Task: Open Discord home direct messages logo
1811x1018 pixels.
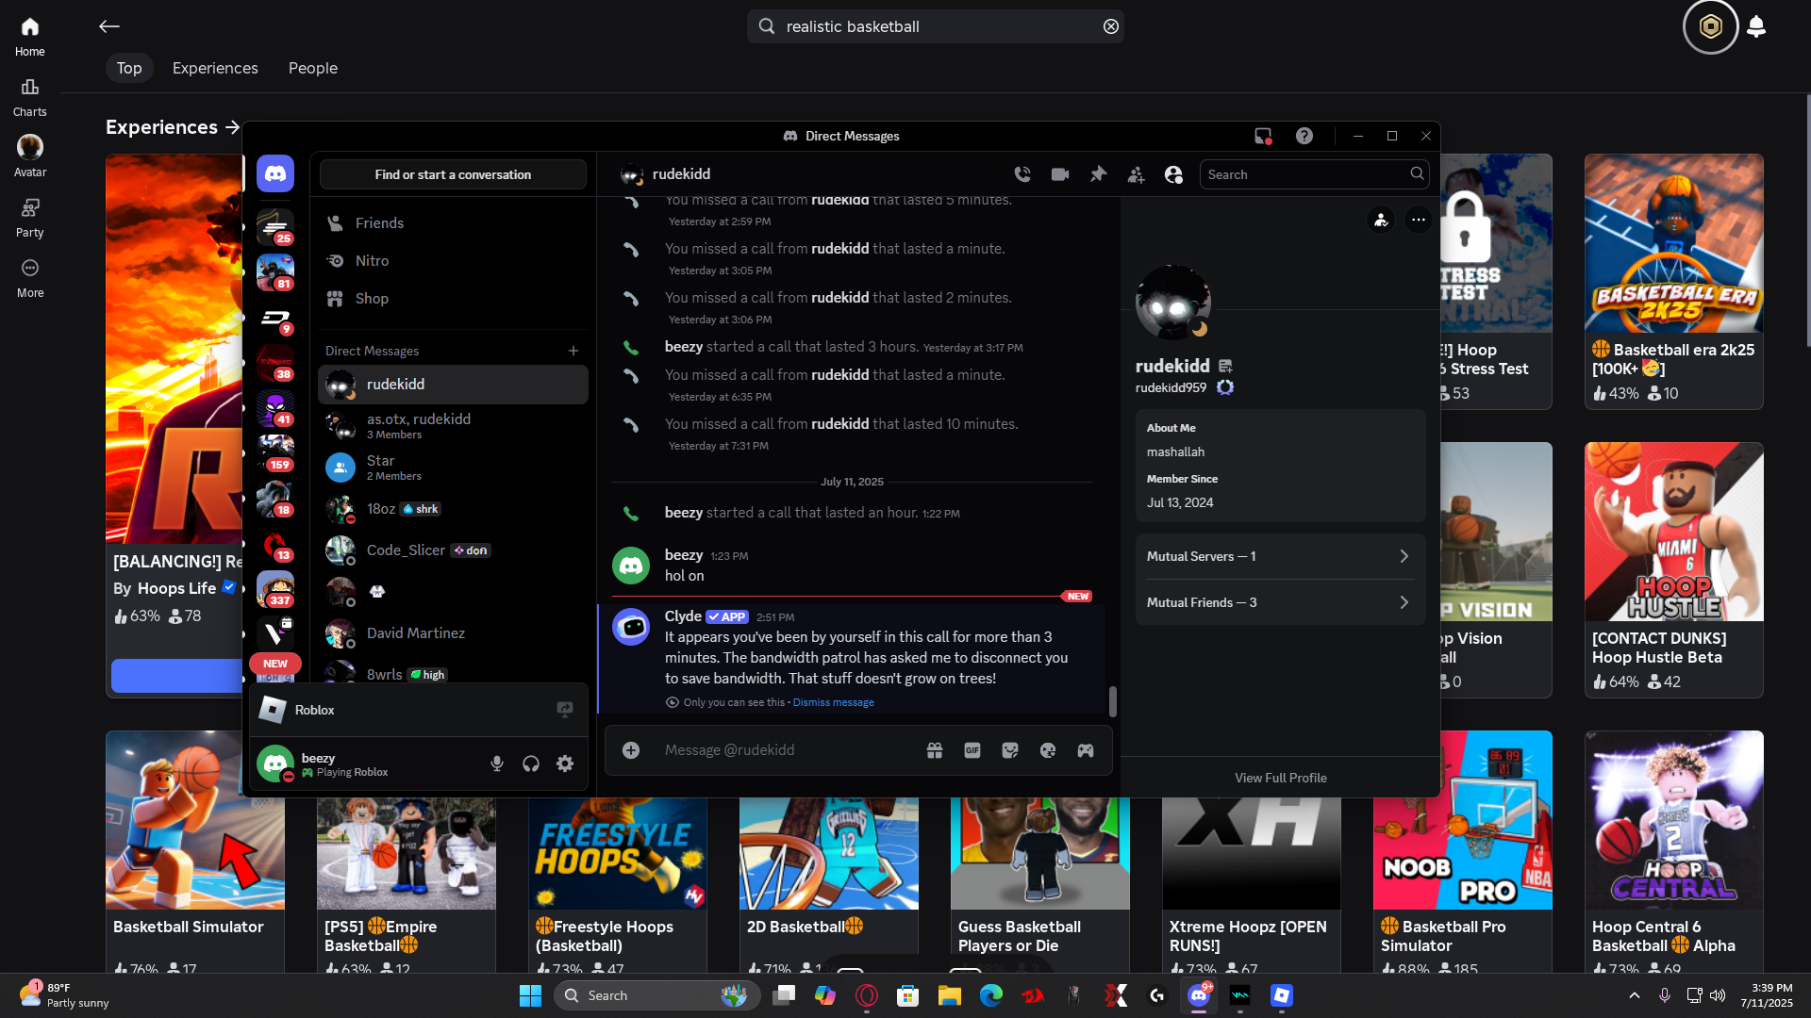Action: click(x=275, y=174)
